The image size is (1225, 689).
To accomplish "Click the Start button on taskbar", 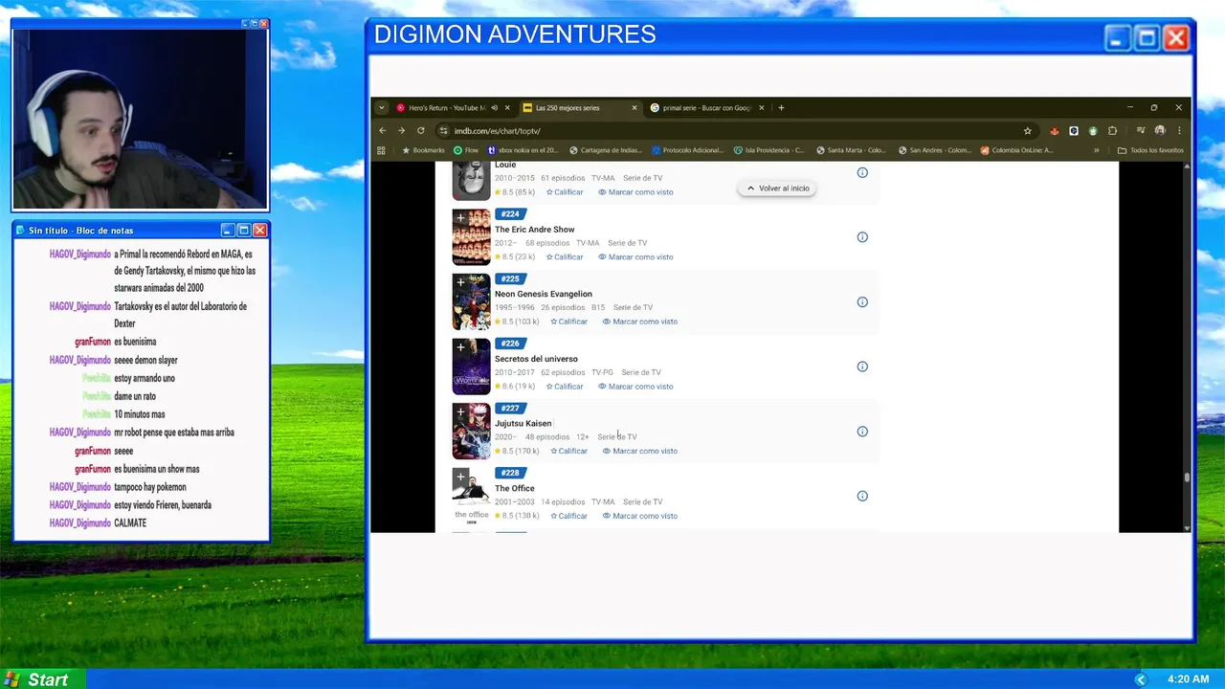I will (43, 679).
